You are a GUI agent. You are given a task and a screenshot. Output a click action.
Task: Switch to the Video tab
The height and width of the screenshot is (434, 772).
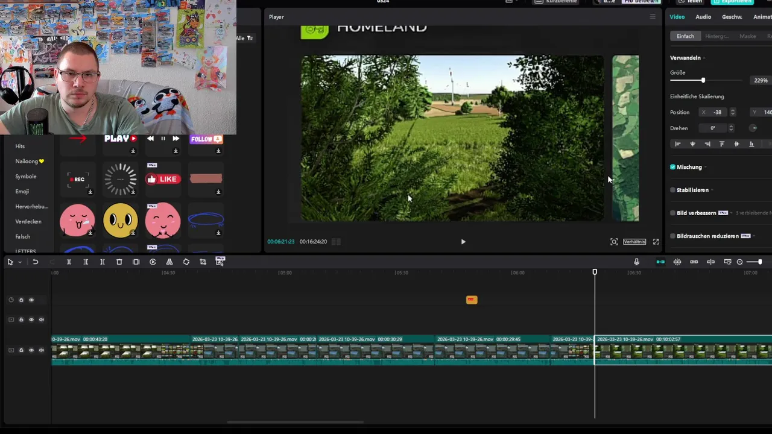coord(677,17)
